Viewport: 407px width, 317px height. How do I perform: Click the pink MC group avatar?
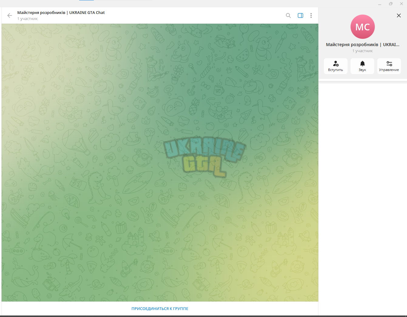point(363,27)
